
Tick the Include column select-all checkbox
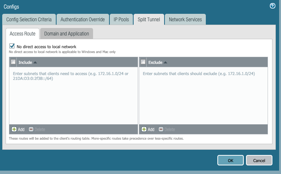click(13, 62)
